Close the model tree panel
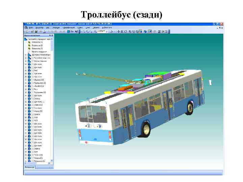This screenshot has height=182, width=243. [x=52, y=35]
